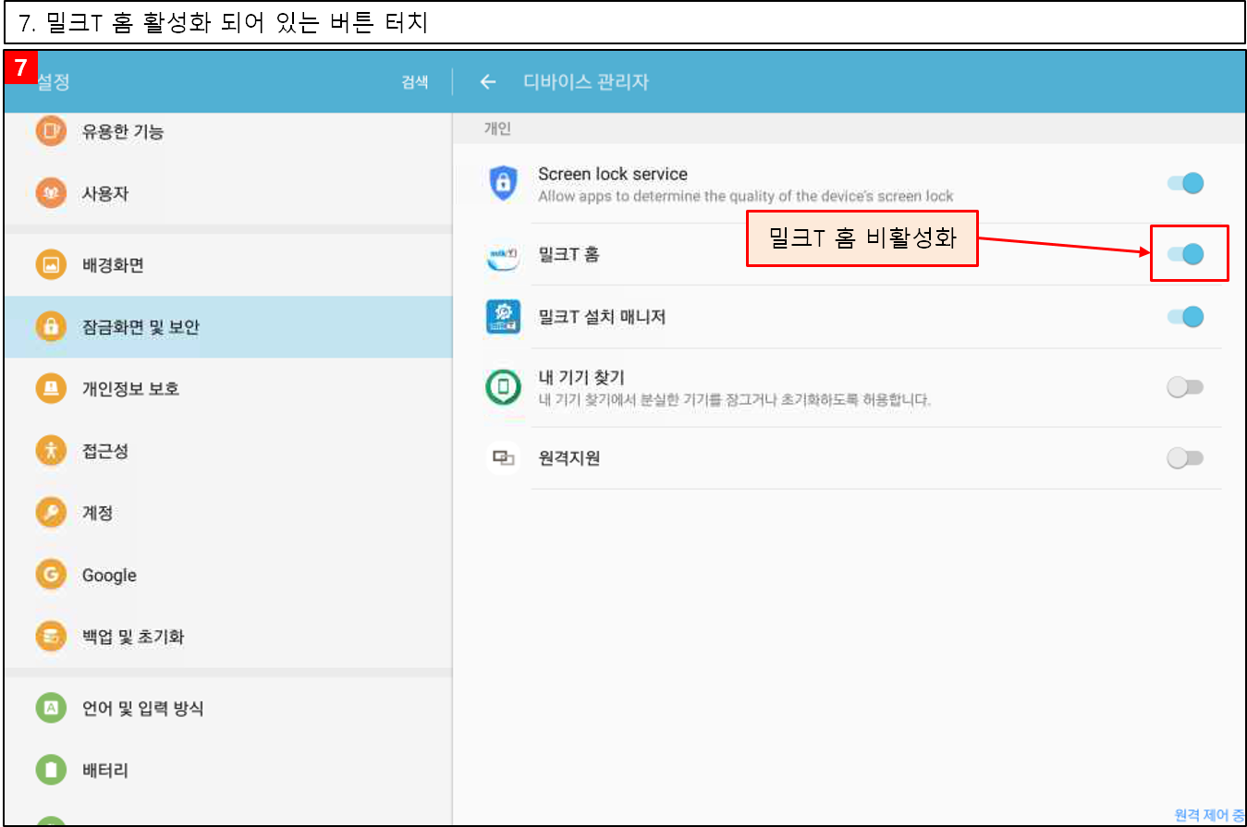
Task: Tap the 디바이스 관리자 header title
Action: pos(586,82)
